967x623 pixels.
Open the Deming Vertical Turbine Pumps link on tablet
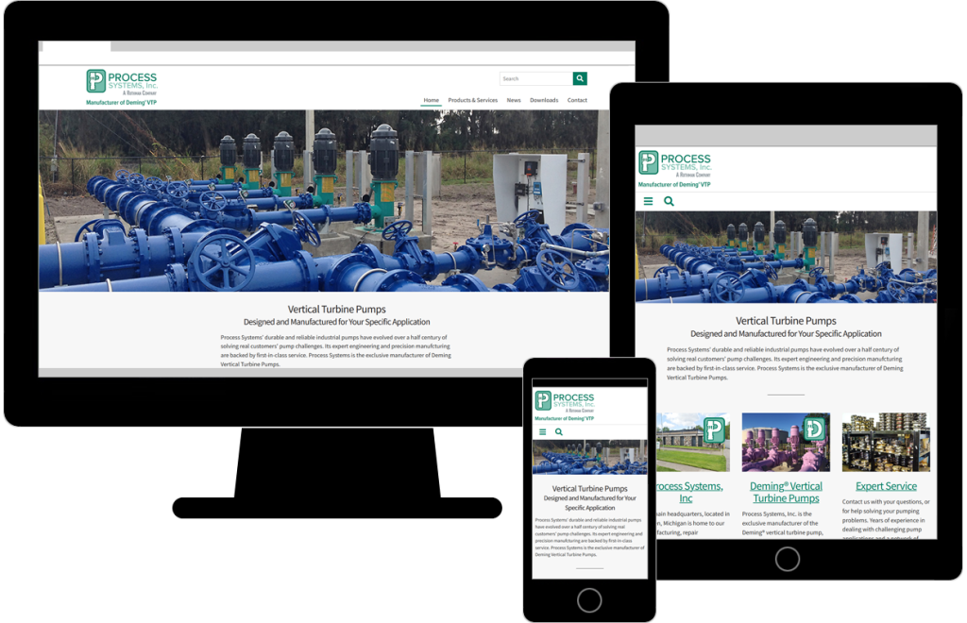point(787,492)
